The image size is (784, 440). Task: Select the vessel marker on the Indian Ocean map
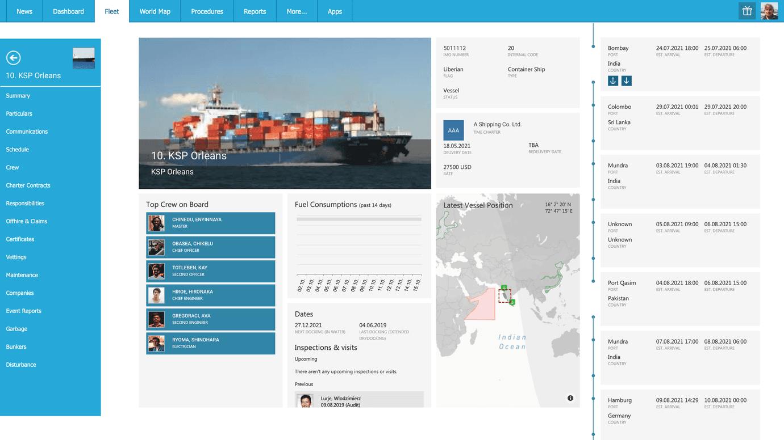(505, 296)
